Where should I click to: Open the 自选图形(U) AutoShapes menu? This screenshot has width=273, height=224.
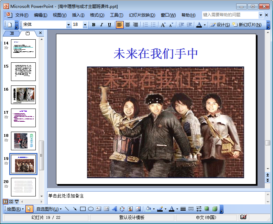pyautogui.click(x=49, y=209)
